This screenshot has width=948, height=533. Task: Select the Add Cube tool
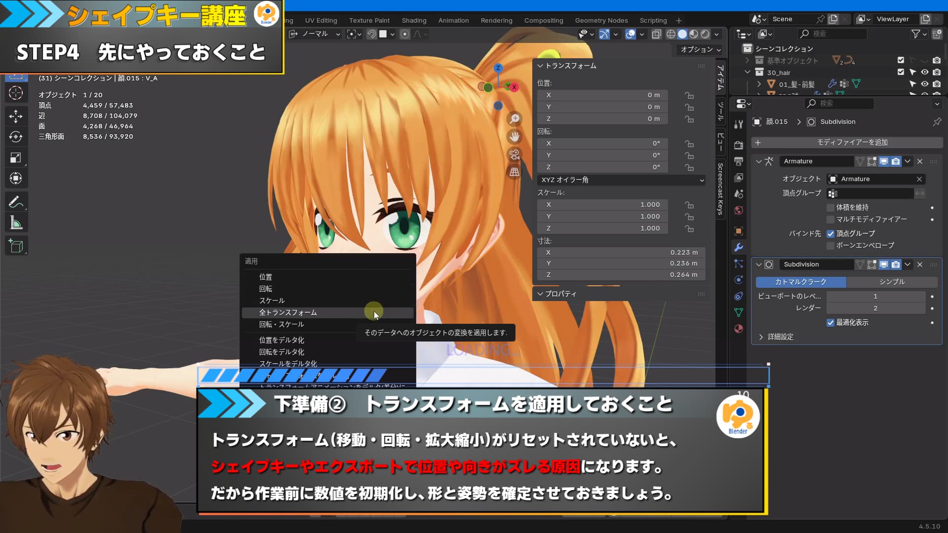(16, 246)
